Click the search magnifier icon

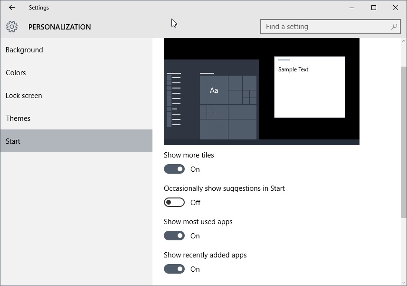click(x=394, y=27)
